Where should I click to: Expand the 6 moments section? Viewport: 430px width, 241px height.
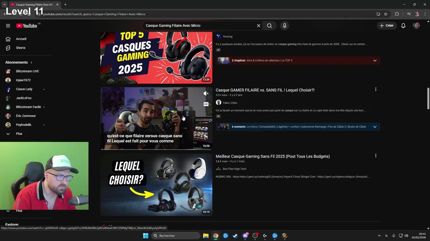click(x=375, y=127)
